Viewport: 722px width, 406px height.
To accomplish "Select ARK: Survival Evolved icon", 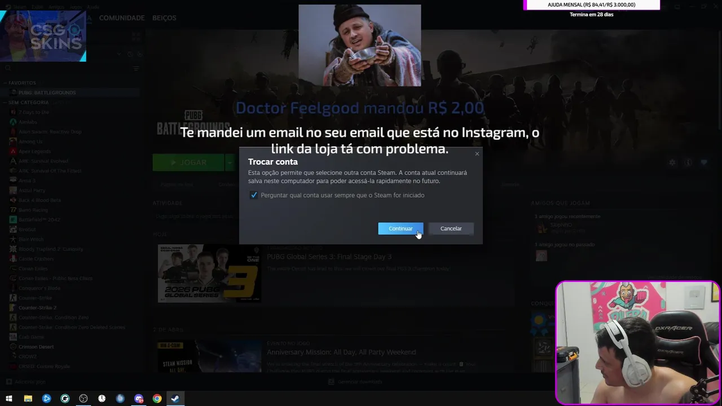I will [x=13, y=161].
